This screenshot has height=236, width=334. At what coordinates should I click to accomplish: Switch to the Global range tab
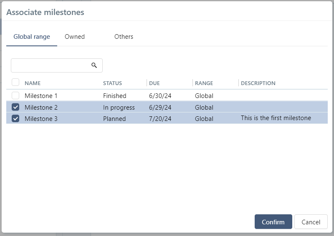[x=32, y=37]
